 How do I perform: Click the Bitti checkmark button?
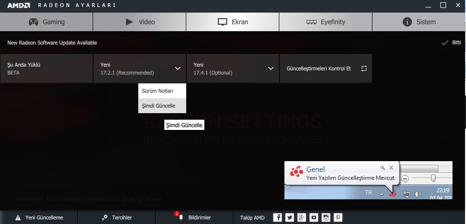point(451,42)
